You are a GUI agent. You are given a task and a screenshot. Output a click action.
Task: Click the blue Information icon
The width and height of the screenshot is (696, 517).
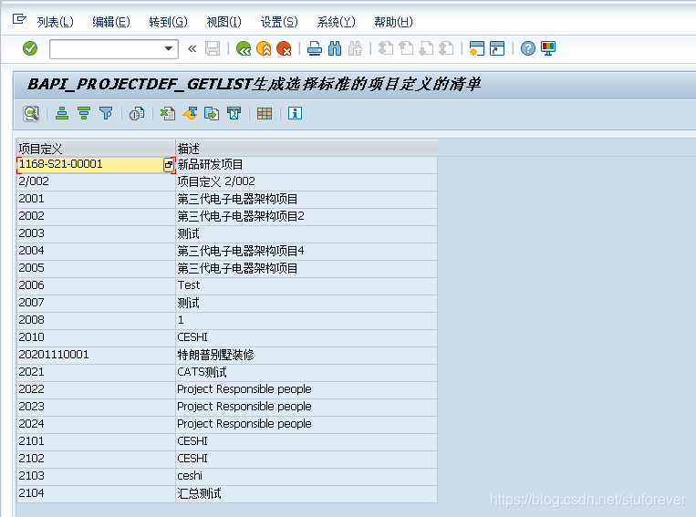pos(296,113)
